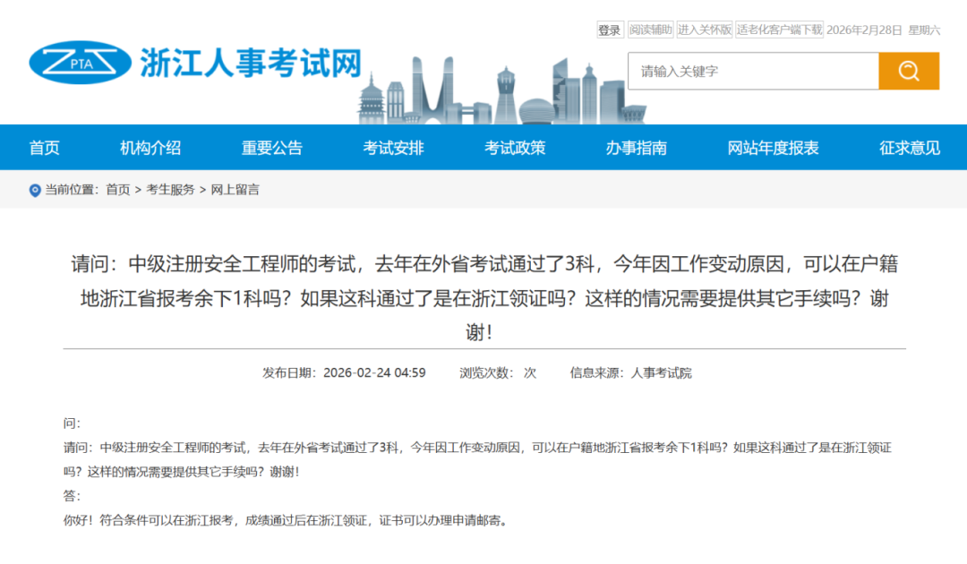The width and height of the screenshot is (967, 564).
Task: Open the 机构介绍 navigation item
Action: 150,148
